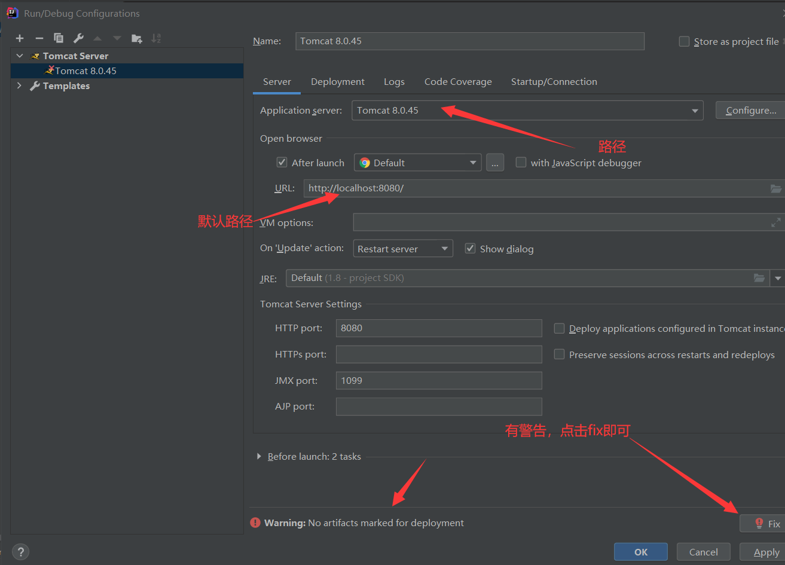Open the Default browser dropdown
Screen dimensions: 785x565
418,163
